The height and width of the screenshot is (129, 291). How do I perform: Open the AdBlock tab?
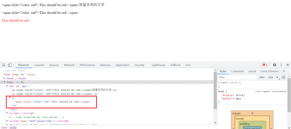point(175,65)
